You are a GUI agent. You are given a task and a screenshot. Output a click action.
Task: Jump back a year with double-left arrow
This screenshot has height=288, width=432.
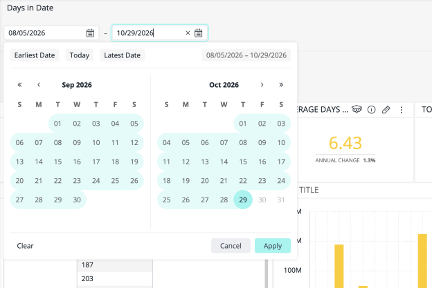click(19, 85)
